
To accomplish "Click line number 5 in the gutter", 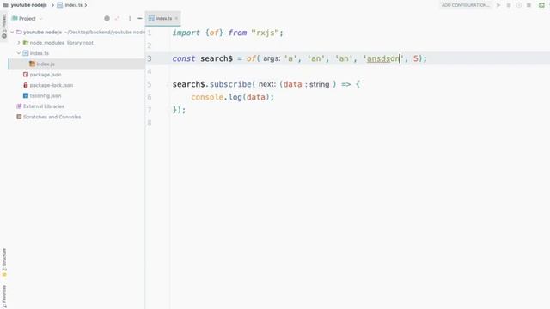I will point(150,84).
